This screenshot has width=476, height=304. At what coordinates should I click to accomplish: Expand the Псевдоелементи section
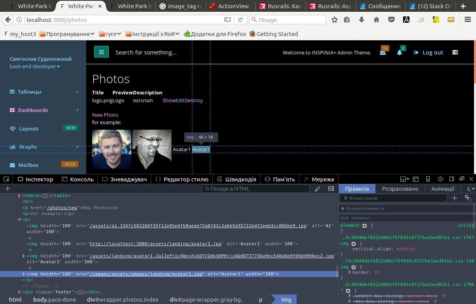pos(343,208)
